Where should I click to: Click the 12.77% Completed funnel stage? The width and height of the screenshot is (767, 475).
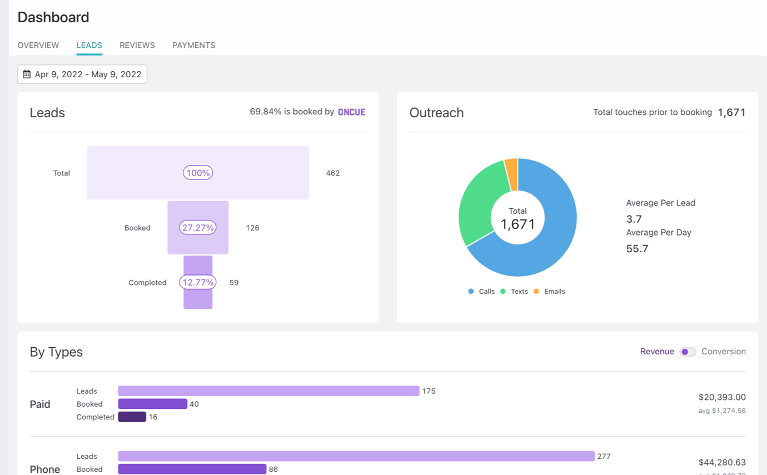[198, 282]
